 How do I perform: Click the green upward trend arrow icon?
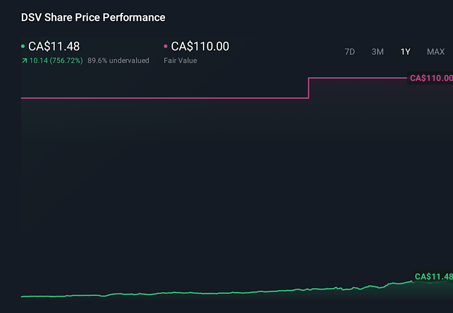click(24, 60)
